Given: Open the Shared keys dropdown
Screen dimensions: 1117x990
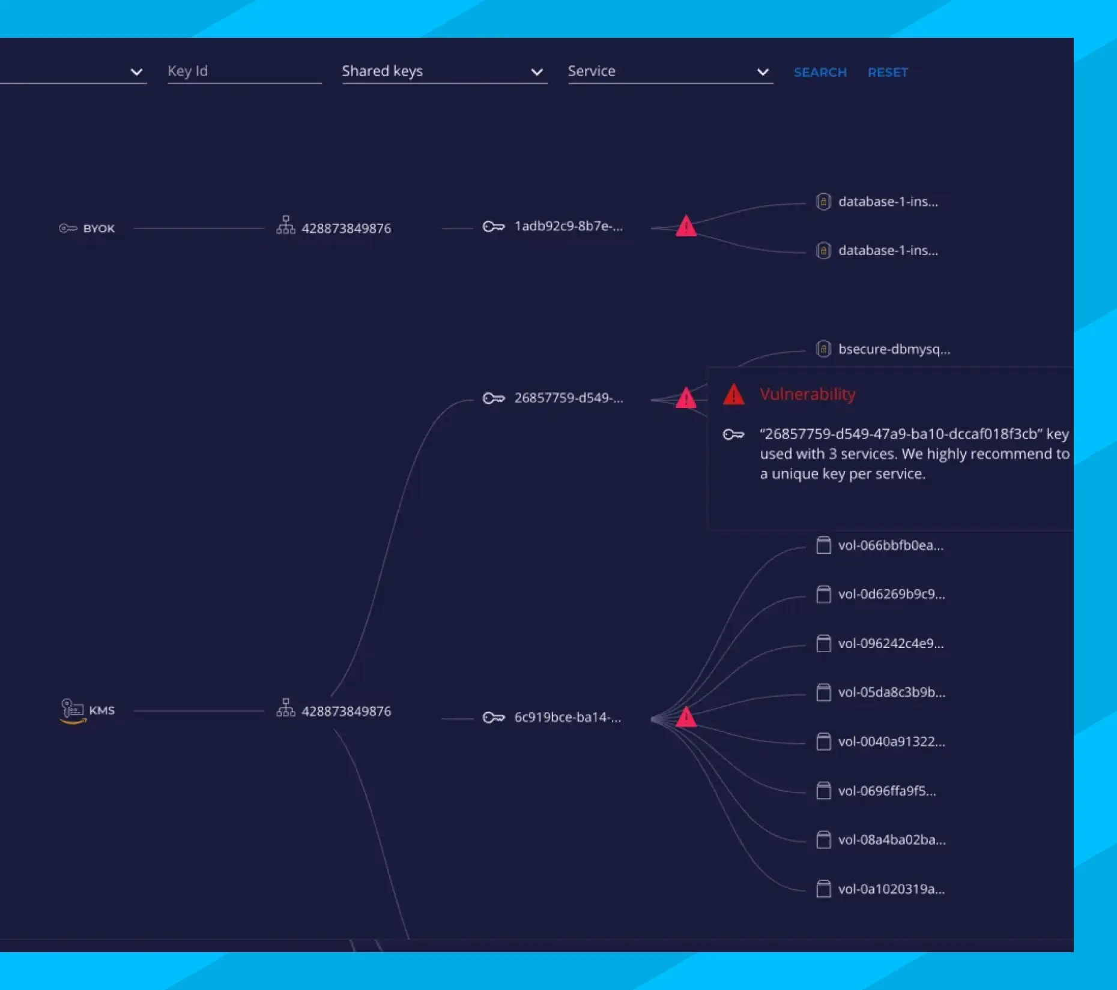Looking at the screenshot, I should click(x=444, y=71).
